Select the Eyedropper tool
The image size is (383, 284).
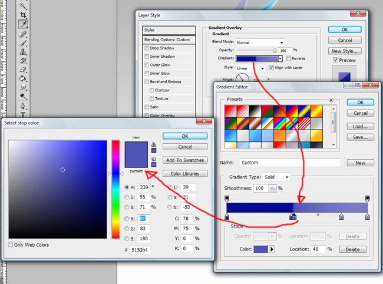pyautogui.click(x=23, y=24)
